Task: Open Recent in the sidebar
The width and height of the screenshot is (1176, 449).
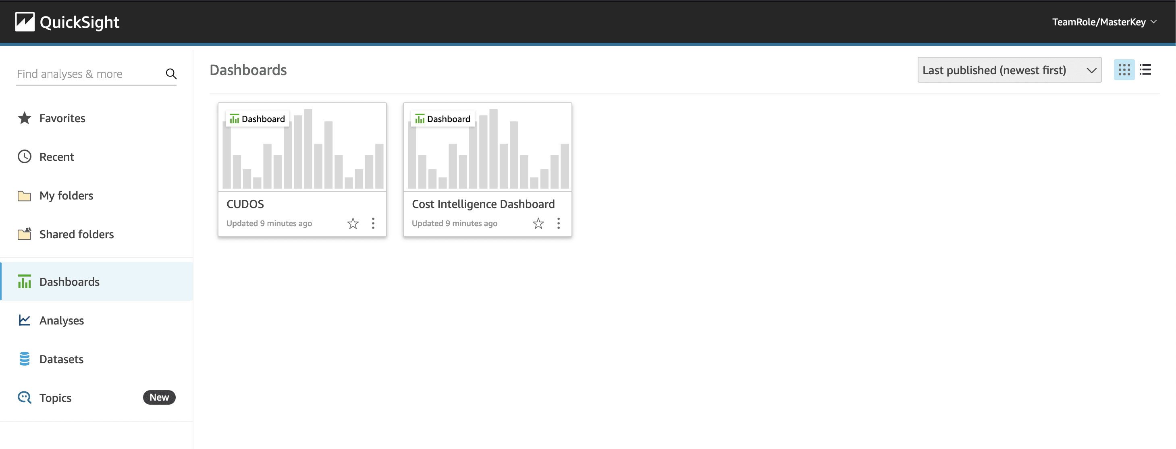Action: (96, 157)
